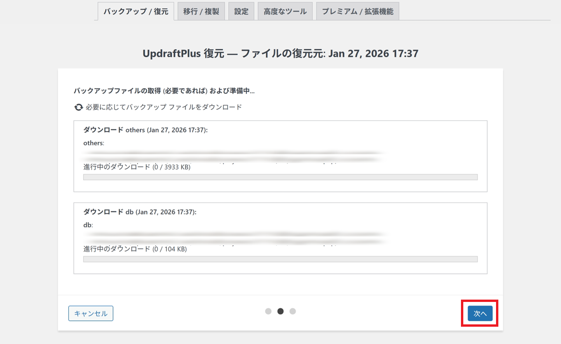Click the 0 / 3933 KB progress text

137,167
